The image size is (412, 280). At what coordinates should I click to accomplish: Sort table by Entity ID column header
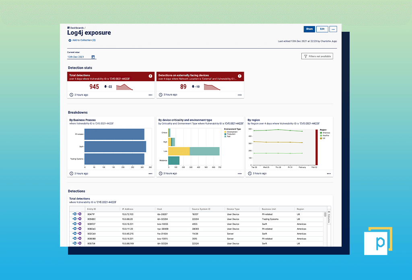tap(91, 209)
